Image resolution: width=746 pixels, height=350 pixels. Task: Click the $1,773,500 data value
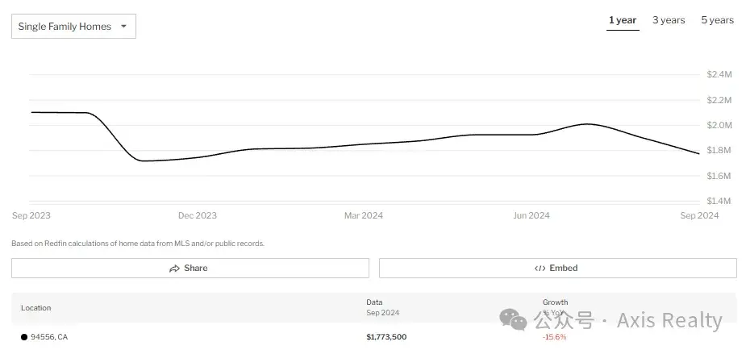(386, 337)
